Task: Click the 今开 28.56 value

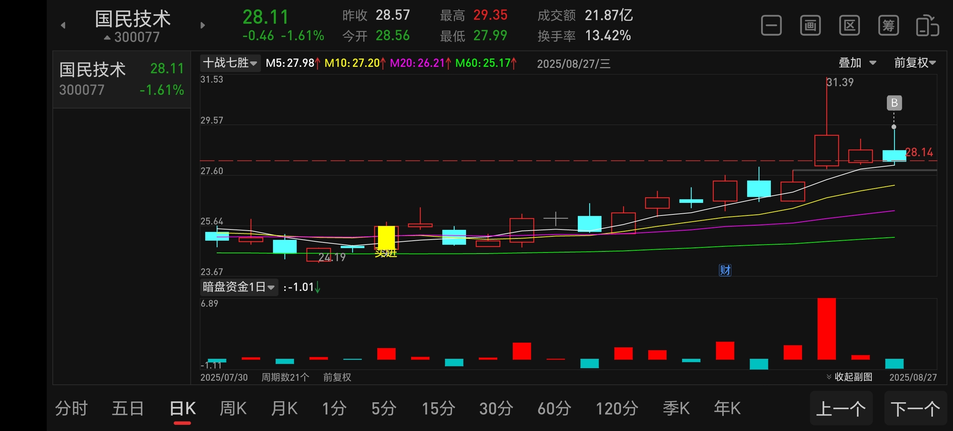Action: [x=392, y=36]
